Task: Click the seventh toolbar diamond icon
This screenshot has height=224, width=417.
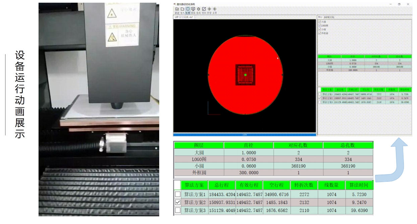Action: [209, 9]
